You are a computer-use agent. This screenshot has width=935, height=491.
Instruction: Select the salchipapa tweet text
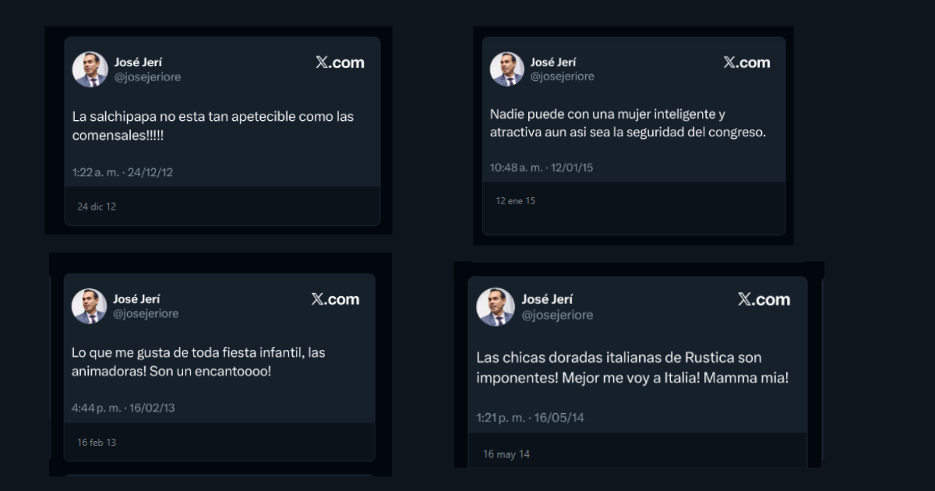pyautogui.click(x=212, y=125)
